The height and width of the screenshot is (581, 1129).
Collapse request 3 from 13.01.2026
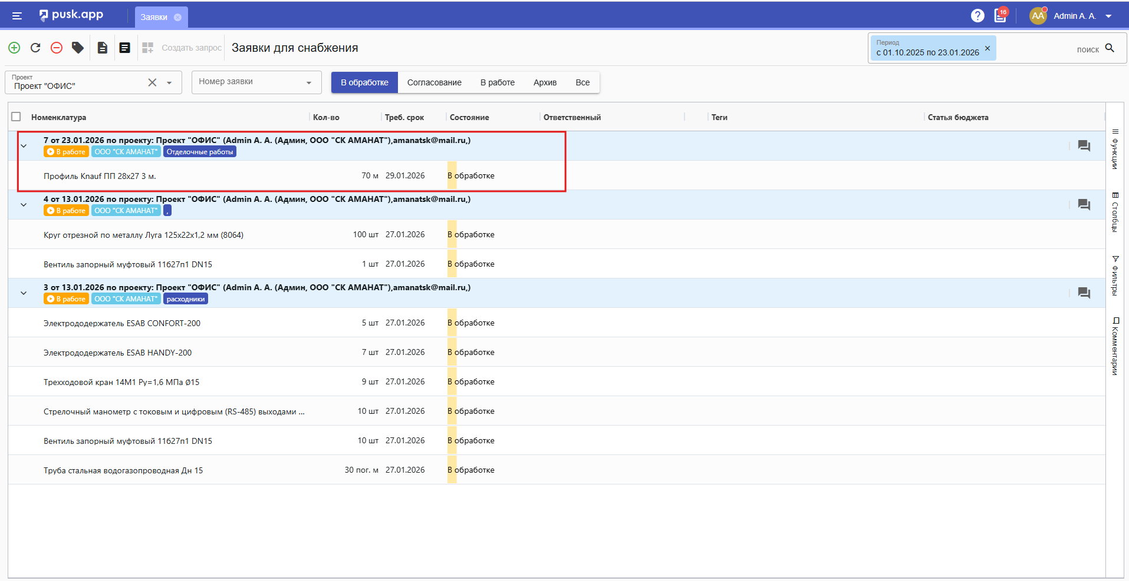24,293
